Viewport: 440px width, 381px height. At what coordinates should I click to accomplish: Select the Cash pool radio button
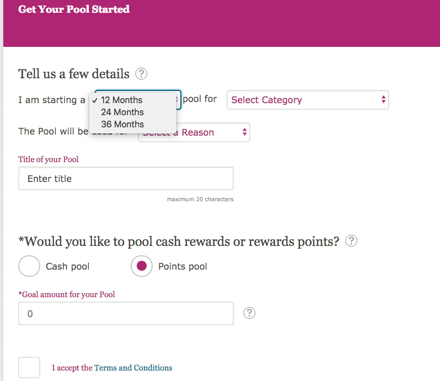click(x=29, y=266)
